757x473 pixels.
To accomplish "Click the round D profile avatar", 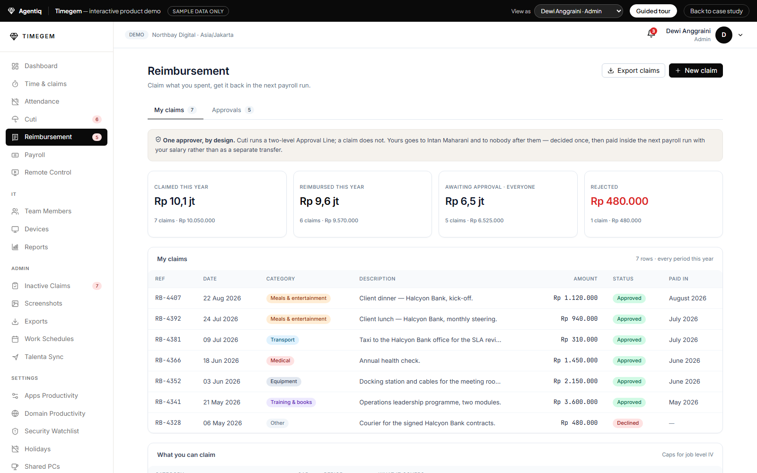I will coord(724,35).
